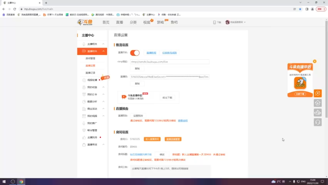The image size is (328, 185).
Task: Toggle the 直播开关 live switch off
Action: tap(135, 53)
